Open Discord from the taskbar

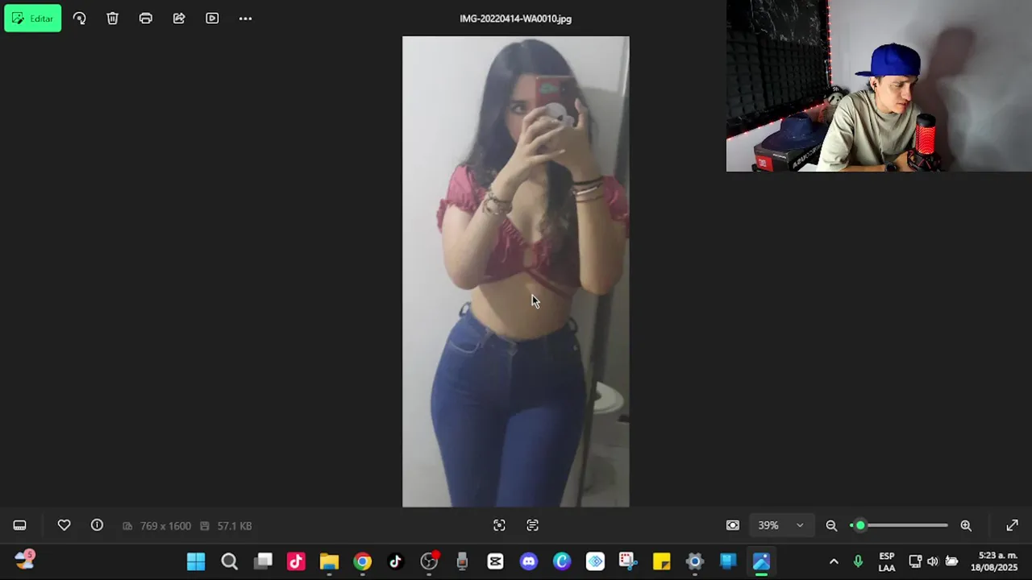[528, 561]
